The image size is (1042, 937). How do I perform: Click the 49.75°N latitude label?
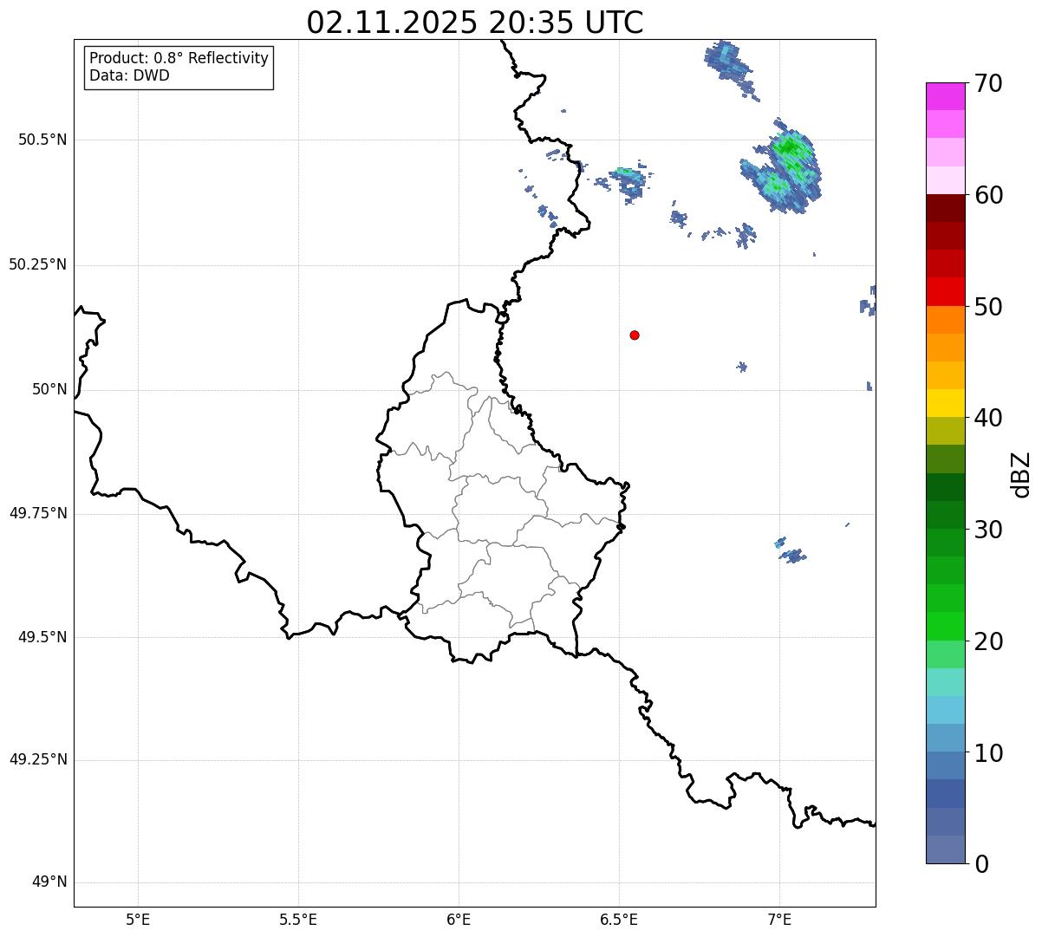click(x=38, y=513)
